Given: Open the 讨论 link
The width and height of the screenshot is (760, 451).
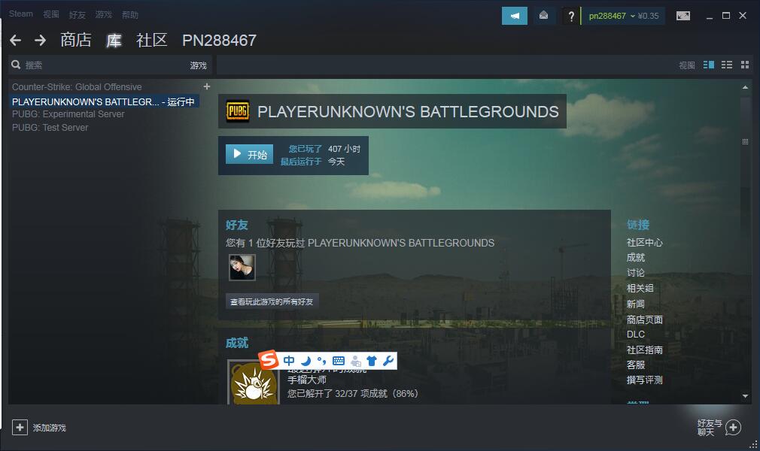Looking at the screenshot, I should 635,273.
